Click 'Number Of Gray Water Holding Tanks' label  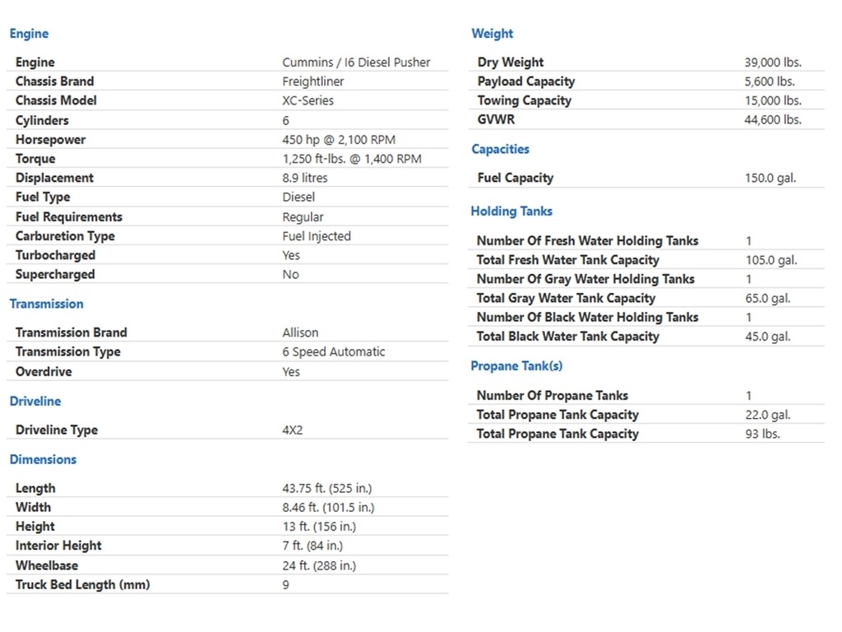coord(585,279)
